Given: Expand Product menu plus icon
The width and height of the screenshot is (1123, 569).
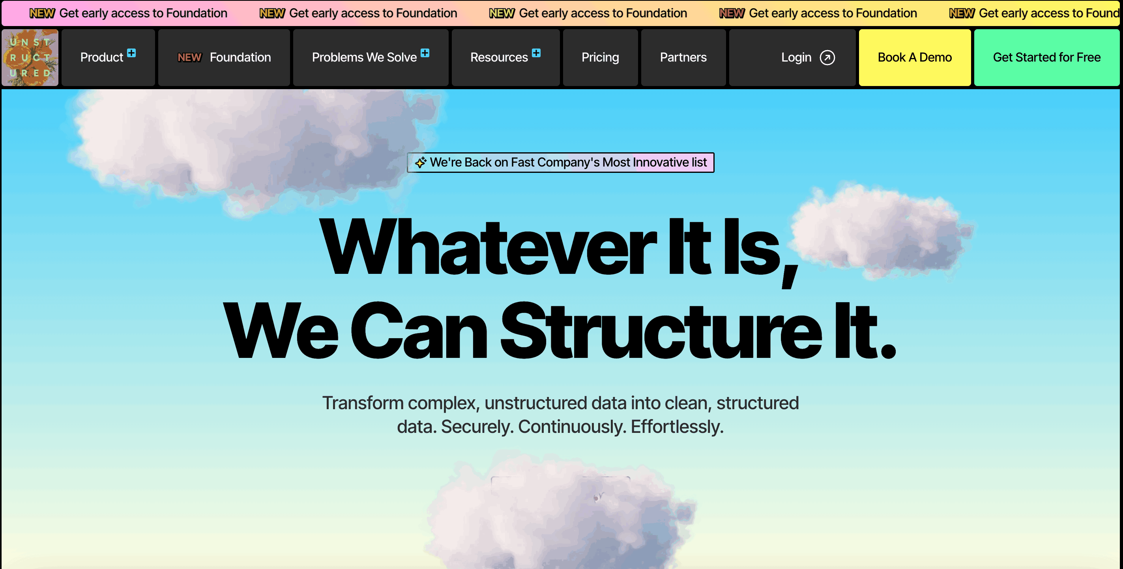Looking at the screenshot, I should point(131,53).
